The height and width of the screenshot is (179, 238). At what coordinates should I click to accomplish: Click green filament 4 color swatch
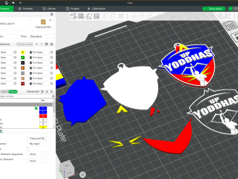point(23,58)
